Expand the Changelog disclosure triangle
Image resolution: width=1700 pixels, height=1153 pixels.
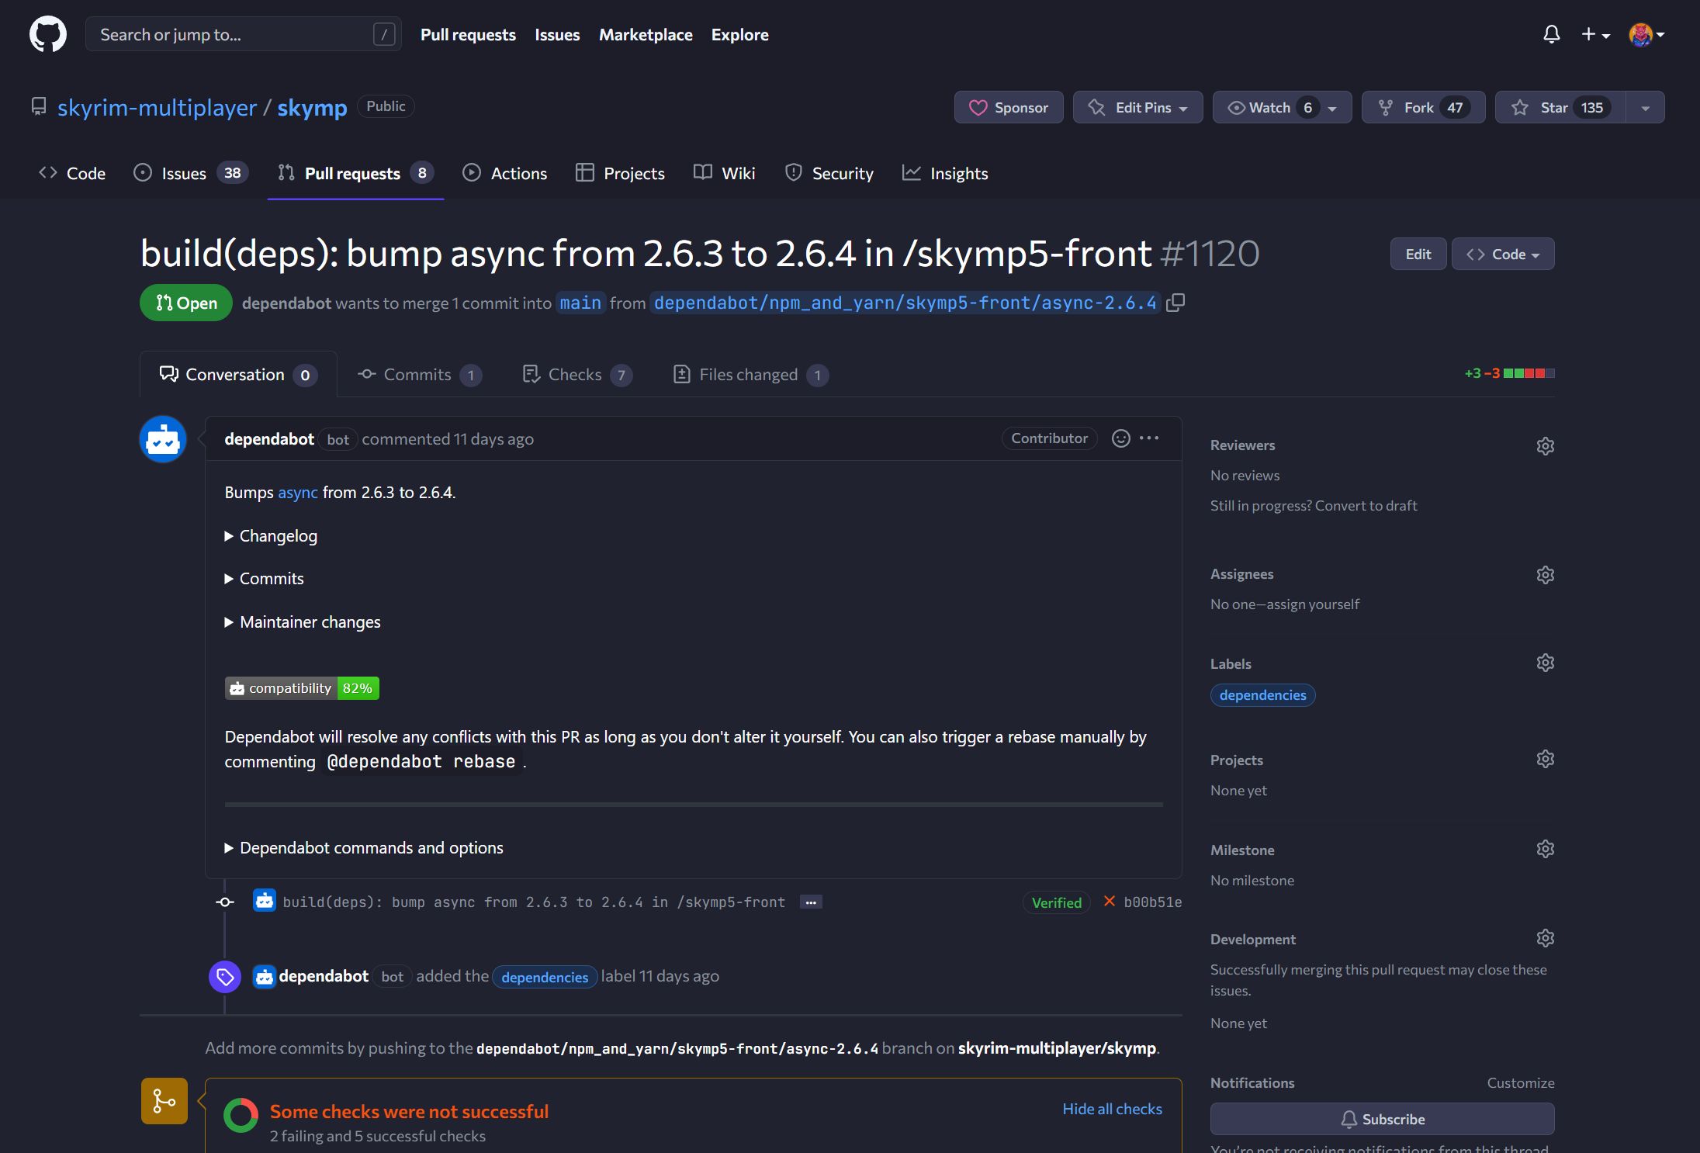(230, 534)
